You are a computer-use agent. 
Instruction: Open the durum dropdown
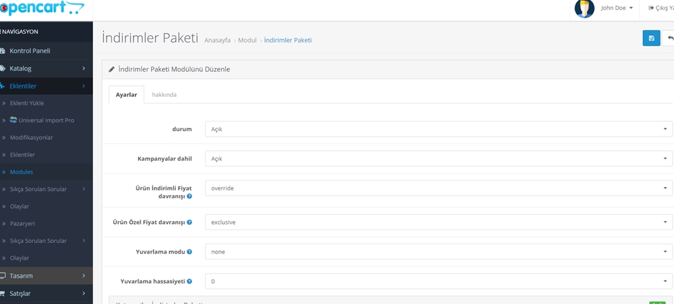(x=439, y=129)
